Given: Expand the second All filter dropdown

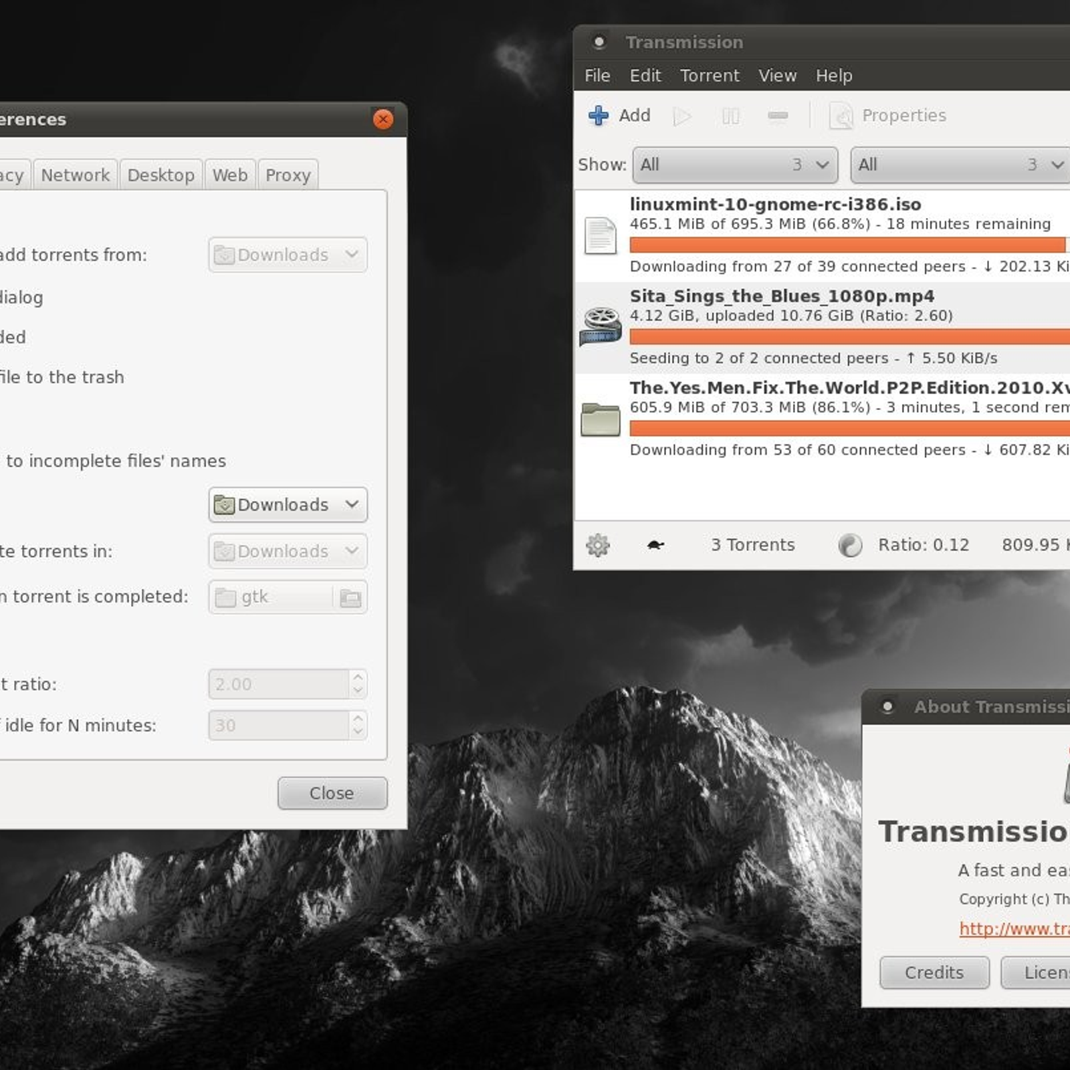Looking at the screenshot, I should [x=960, y=165].
